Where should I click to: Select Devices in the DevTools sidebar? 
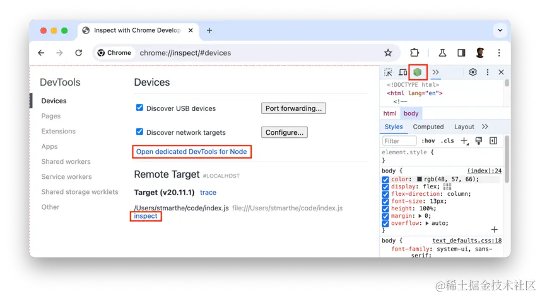54,101
